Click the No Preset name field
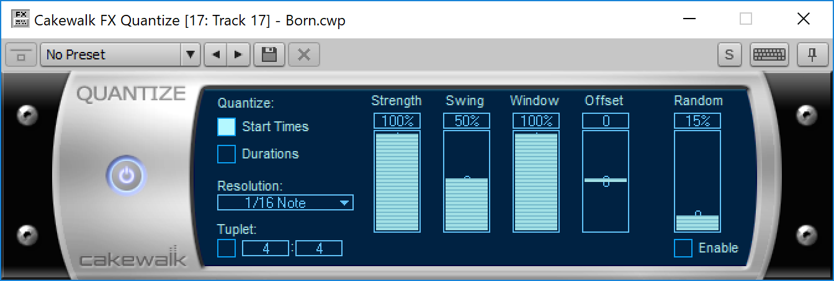834x281 pixels. coord(110,54)
